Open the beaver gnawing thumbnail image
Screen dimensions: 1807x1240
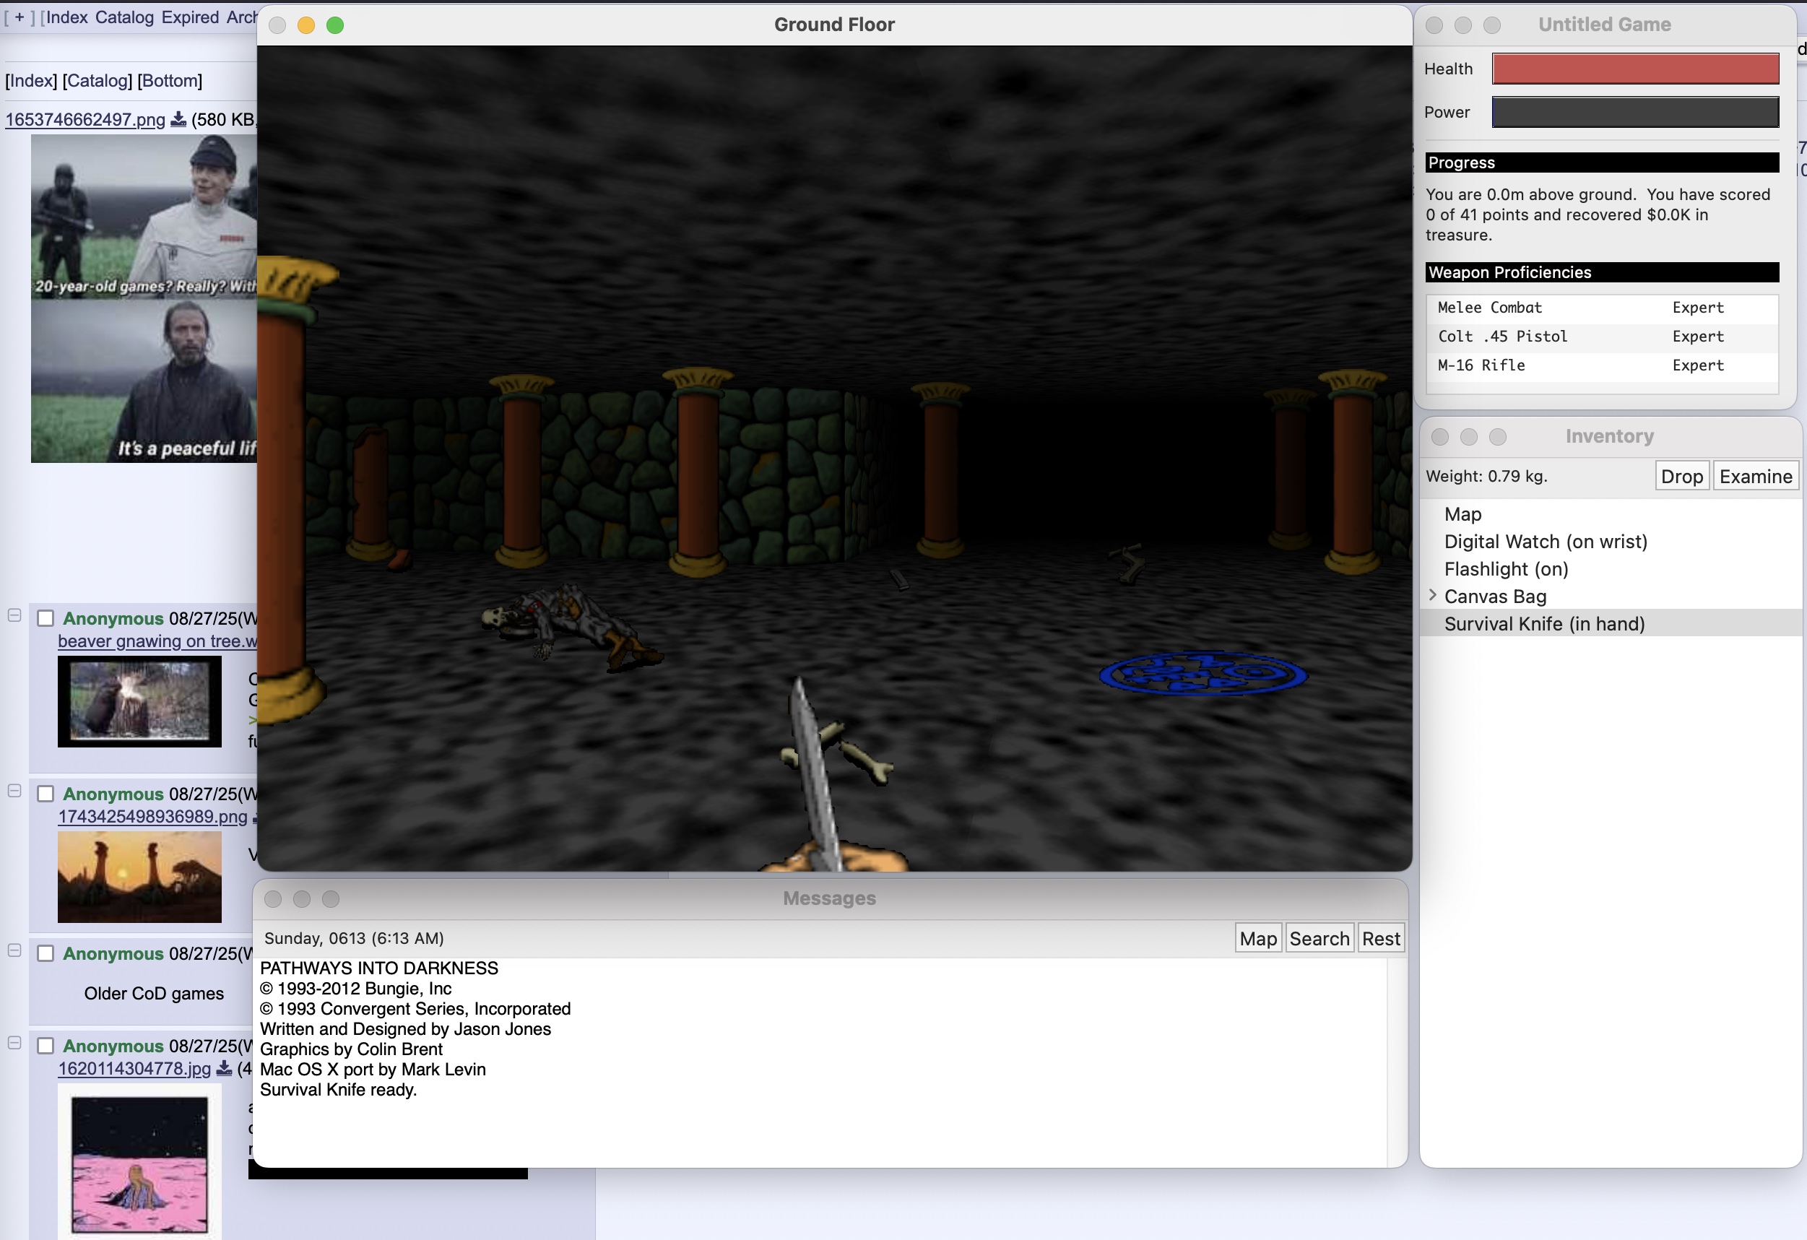(x=139, y=701)
